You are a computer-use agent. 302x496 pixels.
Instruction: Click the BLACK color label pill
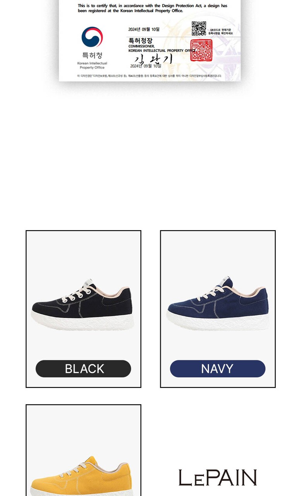pos(83,369)
